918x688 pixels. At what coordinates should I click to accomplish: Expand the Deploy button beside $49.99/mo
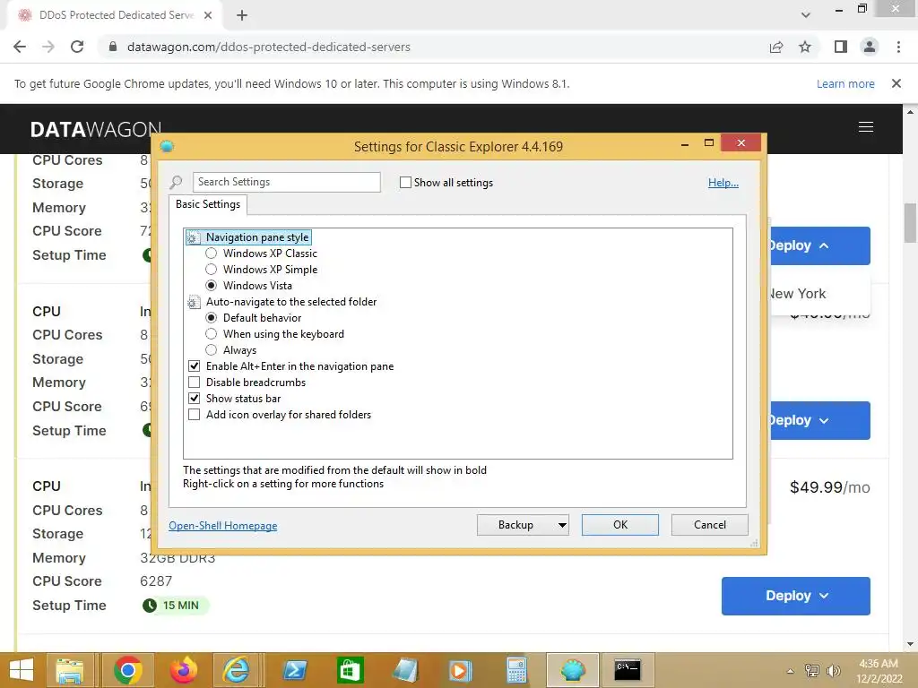[796, 596]
